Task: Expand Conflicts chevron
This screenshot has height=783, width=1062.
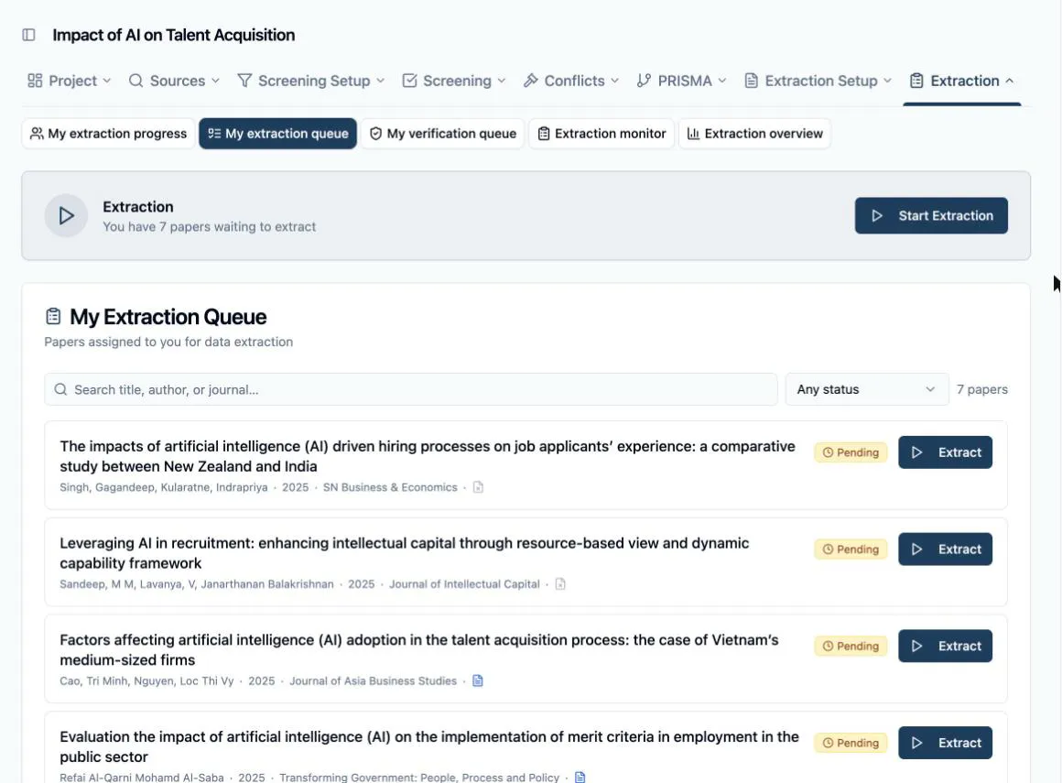Action: [614, 81]
